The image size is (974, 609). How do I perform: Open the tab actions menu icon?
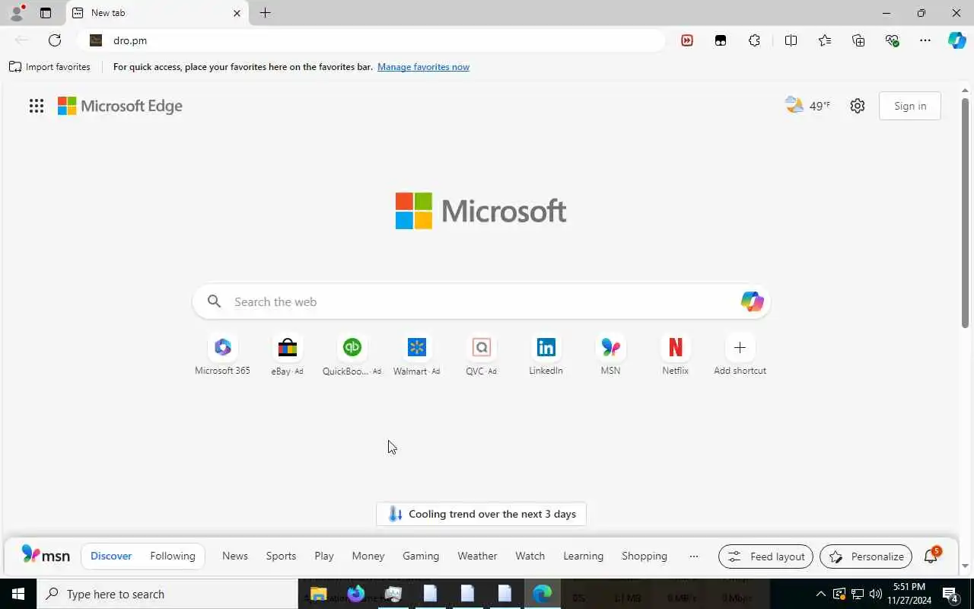pos(46,13)
